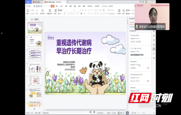Open the quick access toolbar customize arrow
Screen dimensions: 181x115
pos(49,6)
